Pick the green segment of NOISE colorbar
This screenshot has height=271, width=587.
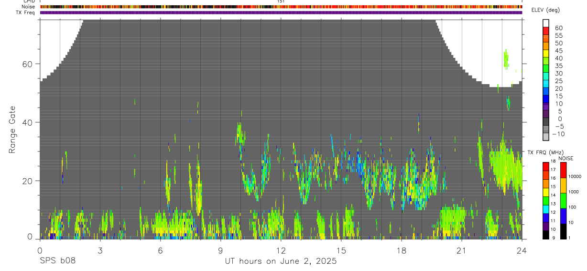(x=563, y=201)
